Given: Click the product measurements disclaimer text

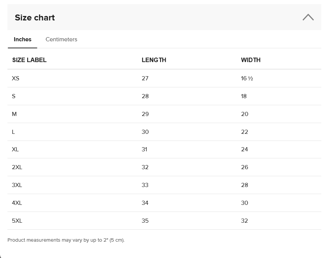Looking at the screenshot, I should pos(66,240).
